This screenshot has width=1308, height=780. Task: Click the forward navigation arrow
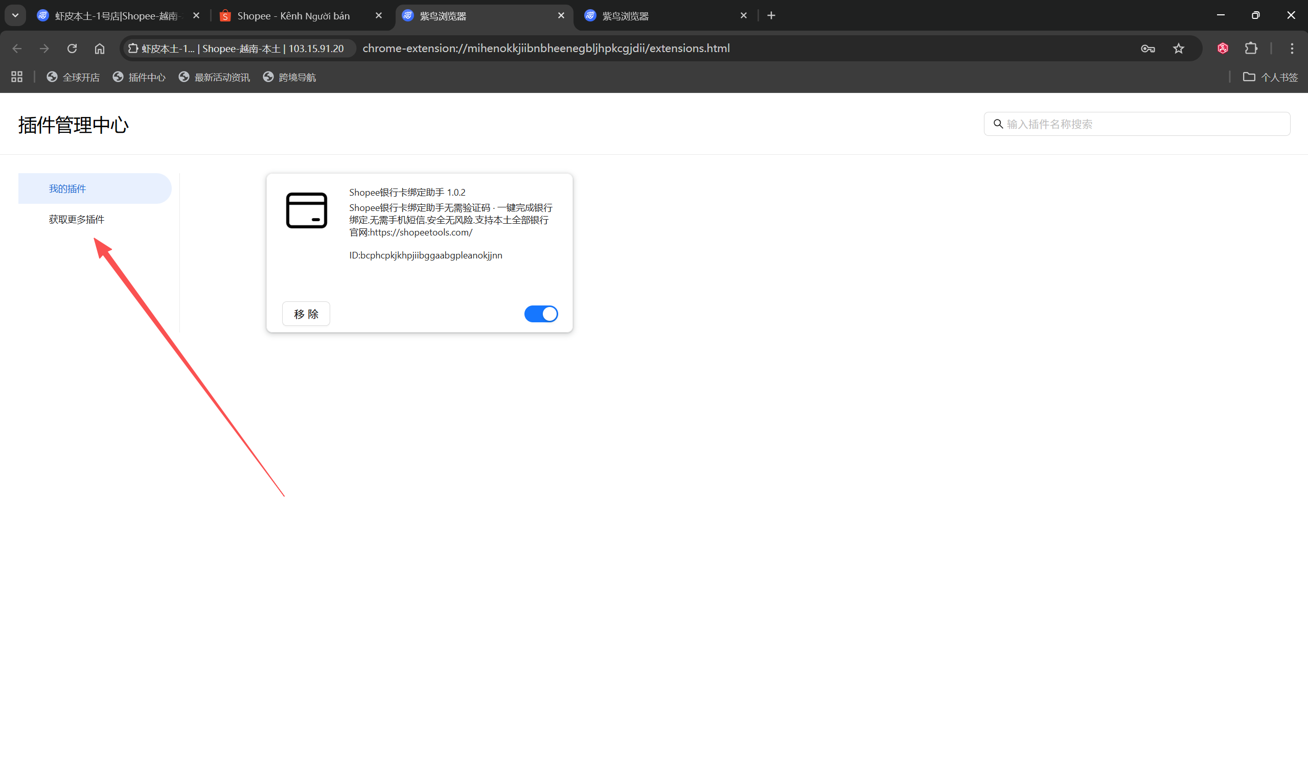[x=44, y=49]
